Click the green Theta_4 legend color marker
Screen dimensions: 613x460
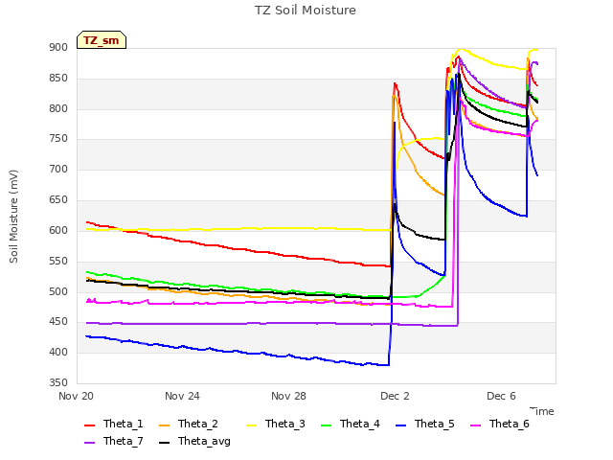[327, 425]
